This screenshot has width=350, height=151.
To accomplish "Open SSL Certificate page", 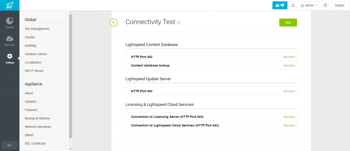I will coord(35,143).
